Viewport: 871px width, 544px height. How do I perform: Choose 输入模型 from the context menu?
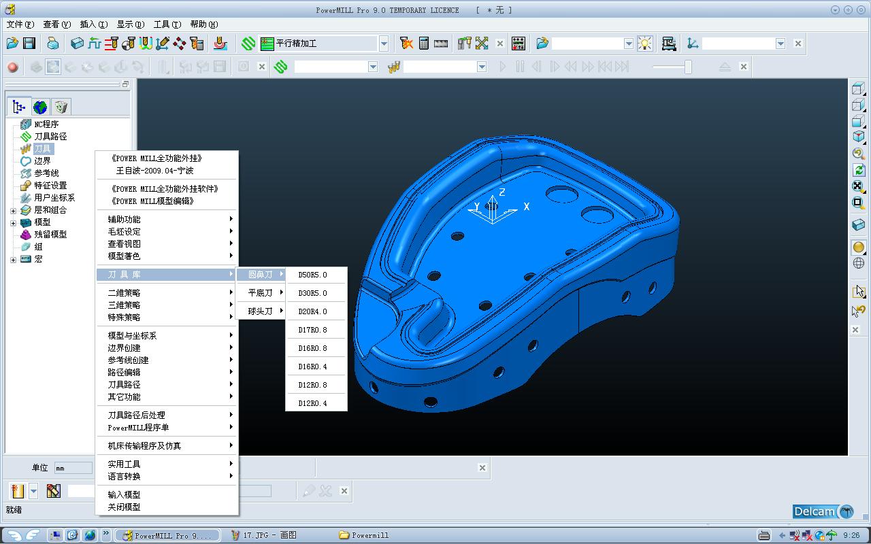point(167,494)
